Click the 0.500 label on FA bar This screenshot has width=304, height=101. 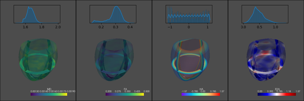pos(146,91)
